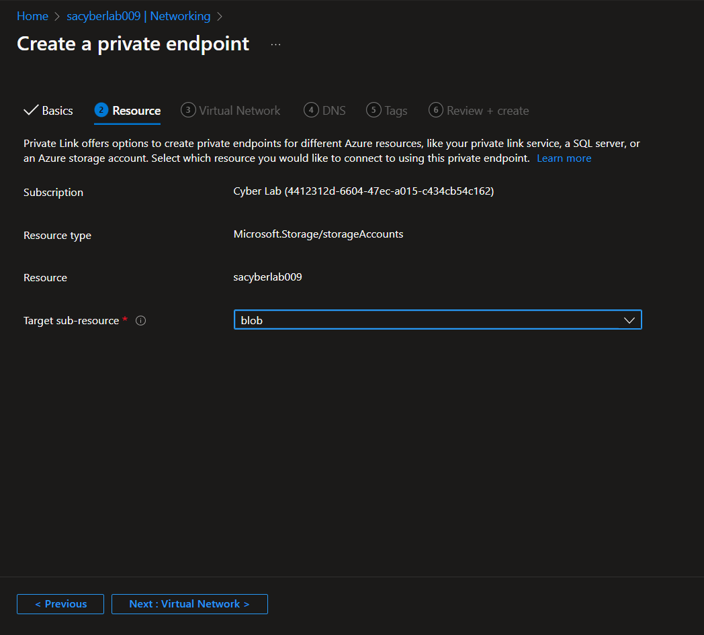The image size is (704, 635).
Task: Click the Resource type label
Action: pos(58,236)
